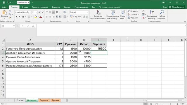This screenshot has height=105, width=187.
Task: Open Sort and Filter (Сортировка и фильтр)
Action: click(152, 15)
